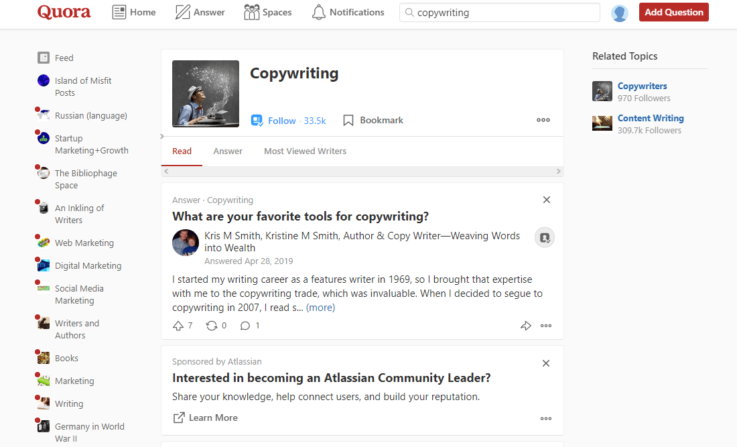737x447 pixels.
Task: Follow Kris M Smith using the round icon
Action: click(x=545, y=237)
